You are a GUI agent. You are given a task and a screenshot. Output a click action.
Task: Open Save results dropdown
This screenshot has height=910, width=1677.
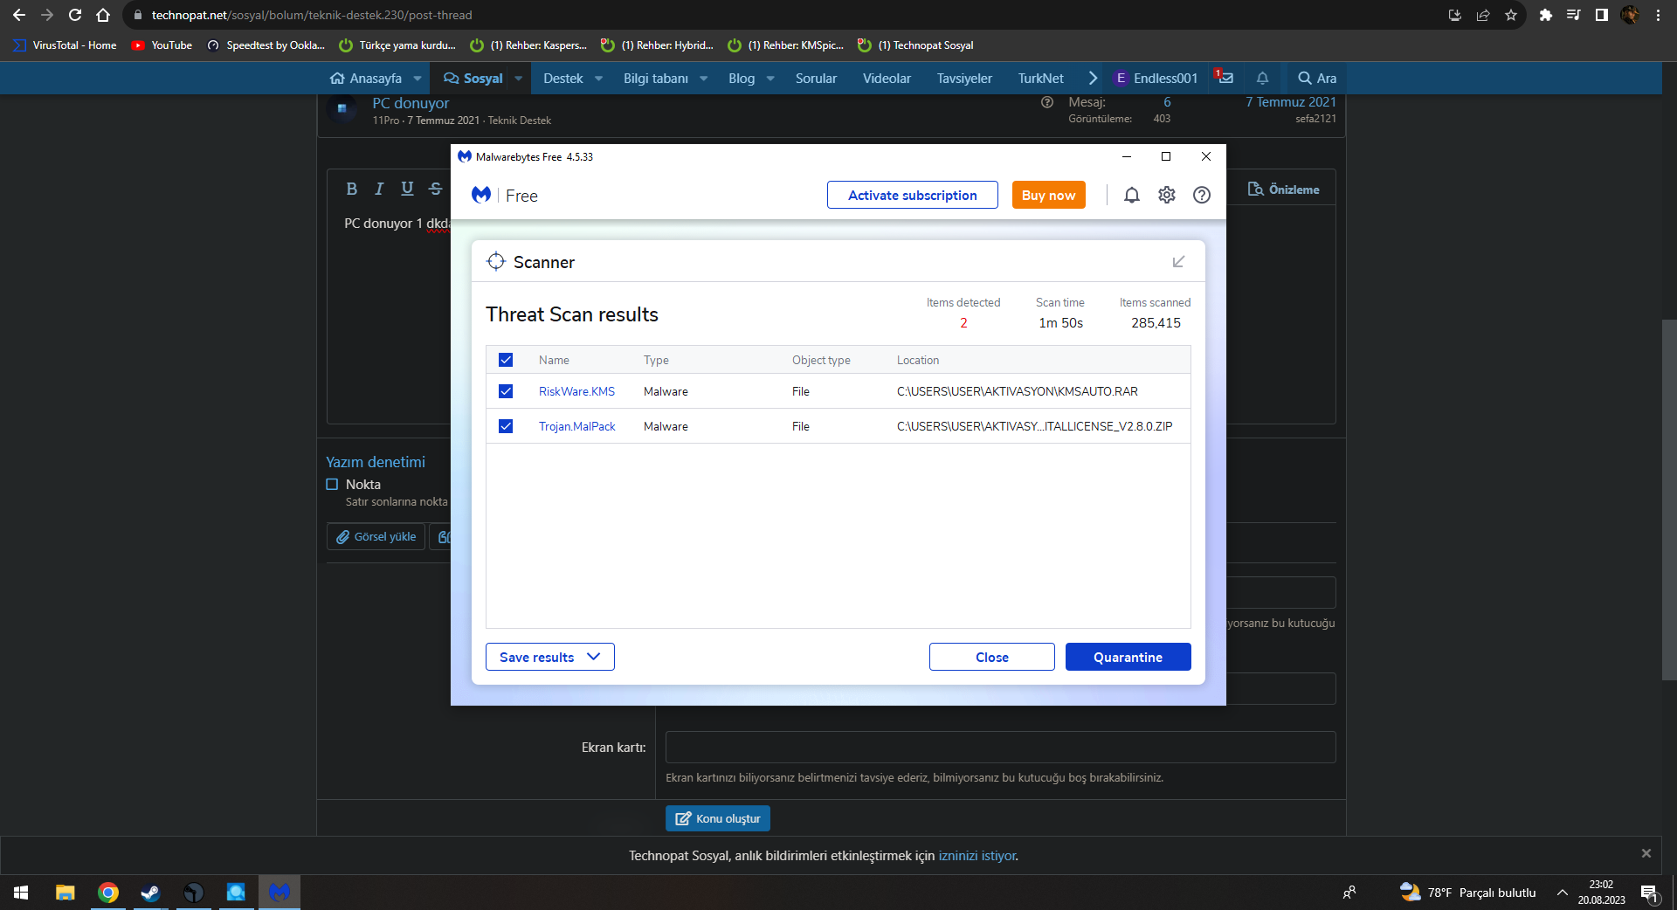tap(550, 657)
